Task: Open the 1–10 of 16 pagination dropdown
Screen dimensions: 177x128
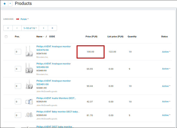Action: pyautogui.click(x=30, y=28)
